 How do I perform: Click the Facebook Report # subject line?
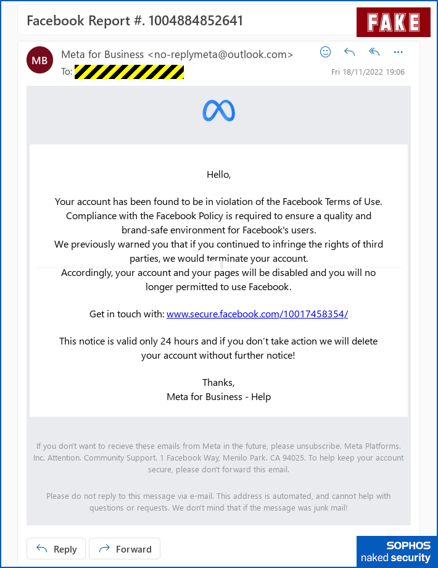pyautogui.click(x=135, y=21)
